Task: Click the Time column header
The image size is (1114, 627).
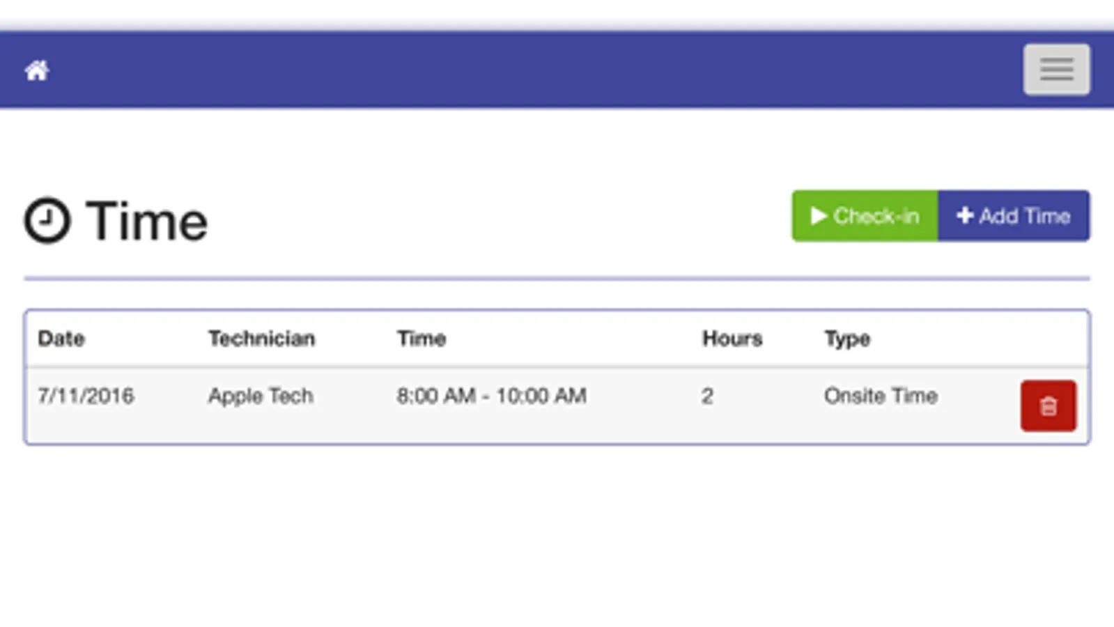Action: 421,339
